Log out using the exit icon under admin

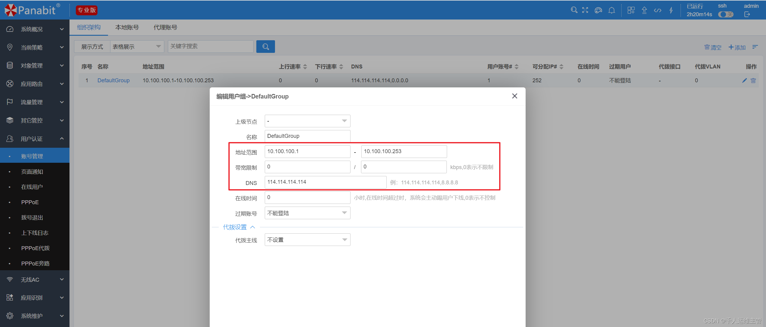(747, 14)
